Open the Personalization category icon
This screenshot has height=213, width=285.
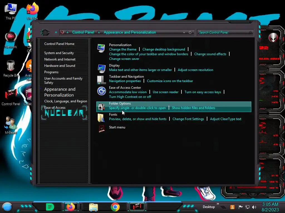[x=101, y=48]
